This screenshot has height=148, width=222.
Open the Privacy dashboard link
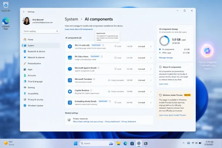tap(112, 121)
